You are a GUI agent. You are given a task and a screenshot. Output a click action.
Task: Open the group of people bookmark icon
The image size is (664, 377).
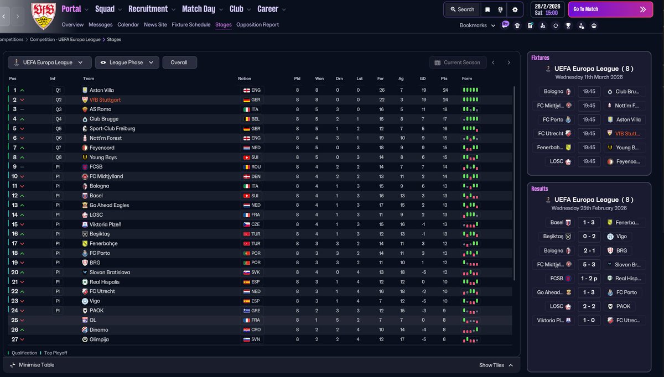click(x=594, y=25)
